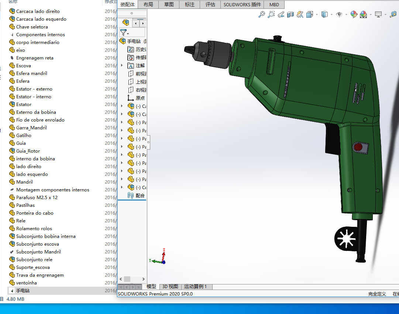The width and height of the screenshot is (399, 314).
Task: Click the feature tree horizontal scrollbar right arrow
Action: pos(144,279)
